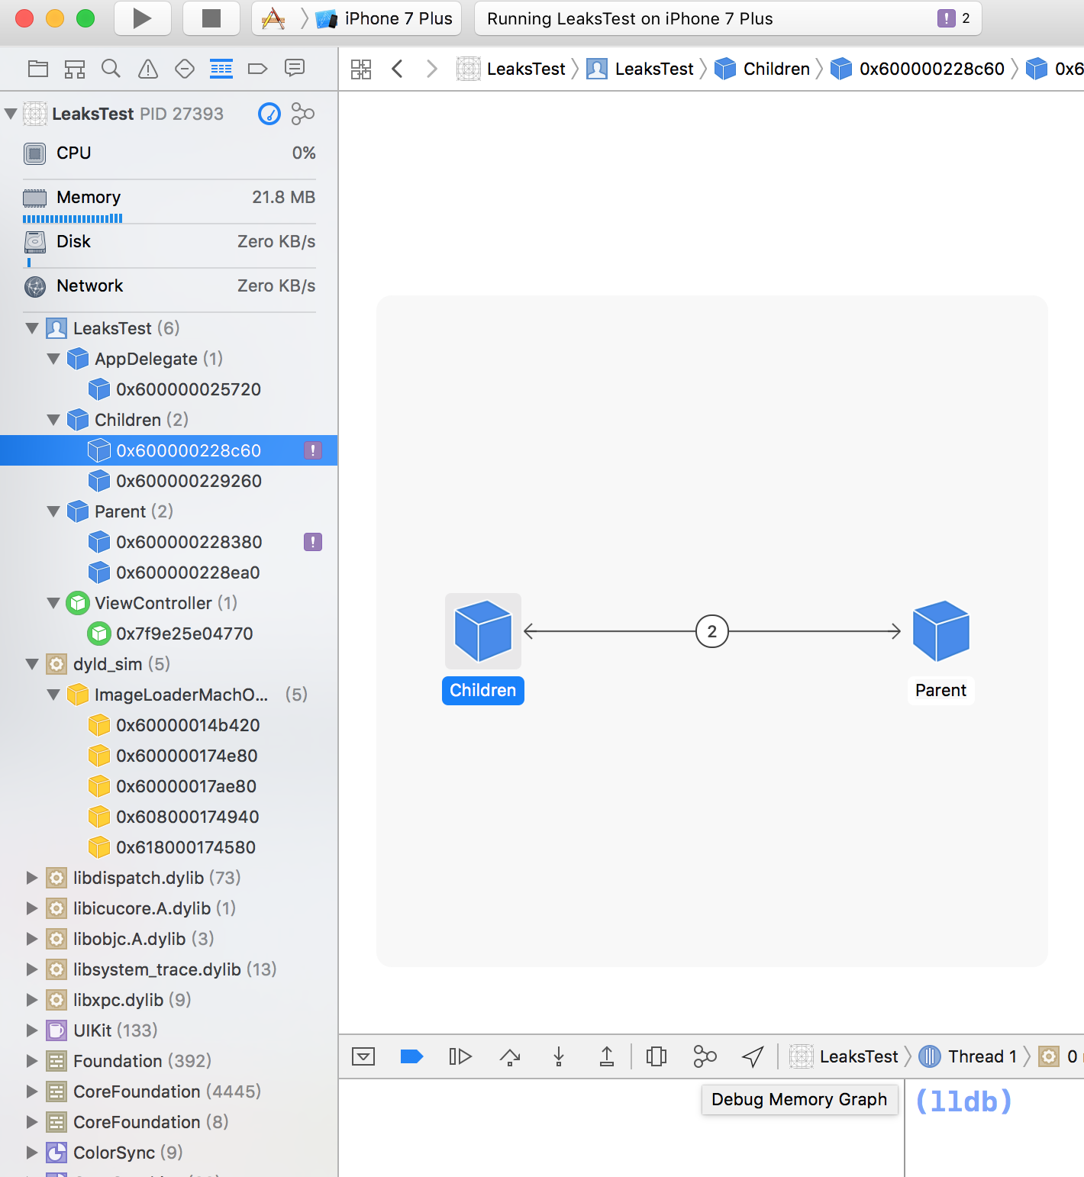The height and width of the screenshot is (1177, 1084).
Task: Click Children item in jump bar
Action: tap(762, 69)
